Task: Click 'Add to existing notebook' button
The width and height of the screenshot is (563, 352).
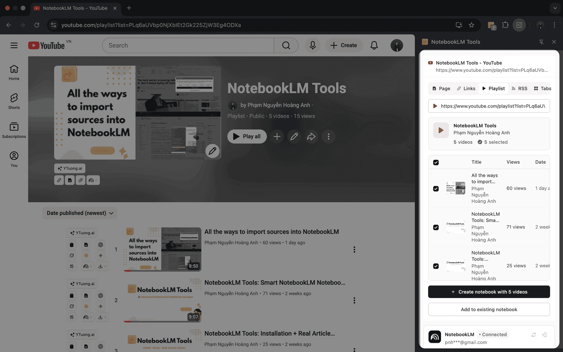Action: pos(489,309)
